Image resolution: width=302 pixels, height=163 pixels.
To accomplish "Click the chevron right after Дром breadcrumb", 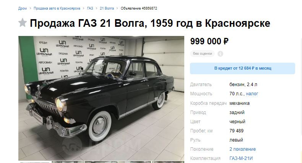I will coord(30,8).
